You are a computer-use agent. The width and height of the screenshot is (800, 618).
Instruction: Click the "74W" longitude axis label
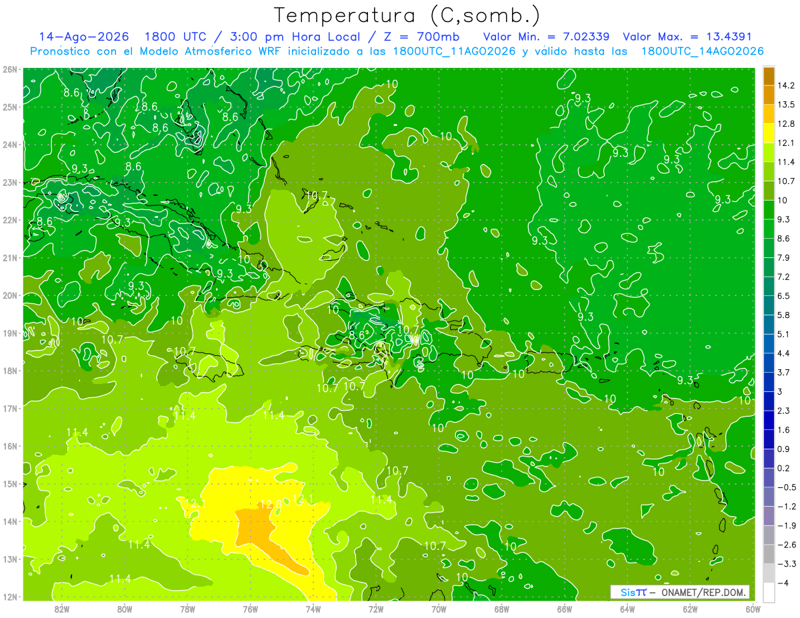click(x=313, y=609)
